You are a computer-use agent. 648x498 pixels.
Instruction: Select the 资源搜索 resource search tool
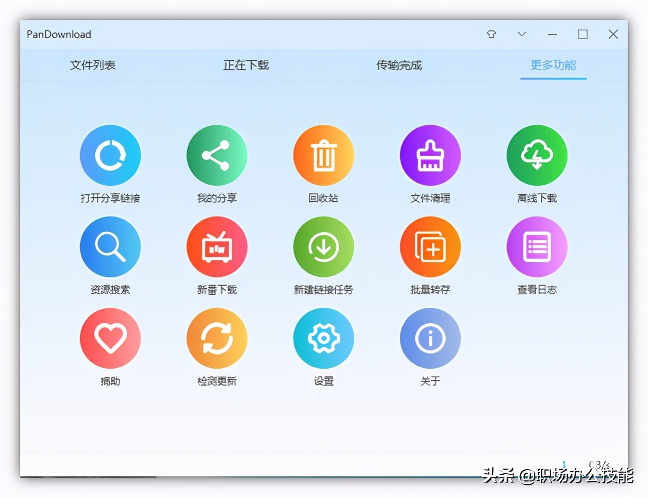(x=110, y=246)
